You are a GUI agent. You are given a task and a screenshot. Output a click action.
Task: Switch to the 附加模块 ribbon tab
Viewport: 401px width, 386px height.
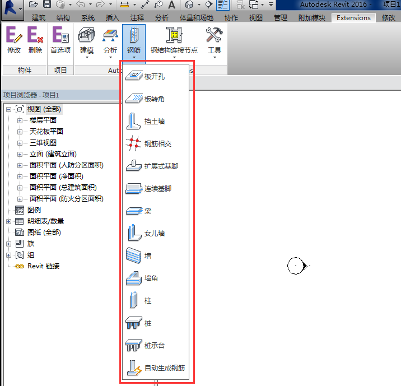310,18
